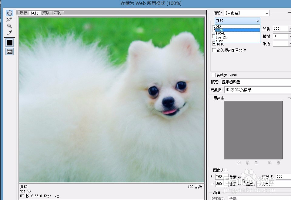The height and width of the screenshot is (200, 291).
Task: Open the optimize panel flyout menu
Action: point(289,13)
